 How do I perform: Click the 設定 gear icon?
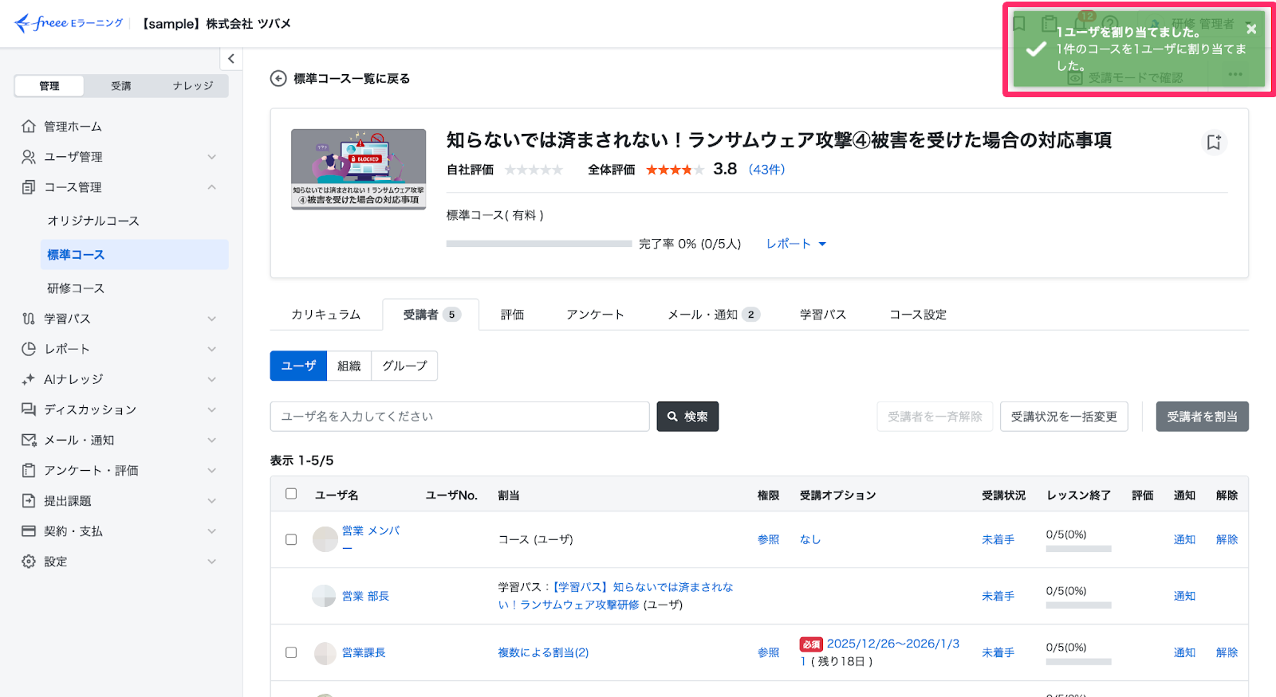(x=29, y=562)
